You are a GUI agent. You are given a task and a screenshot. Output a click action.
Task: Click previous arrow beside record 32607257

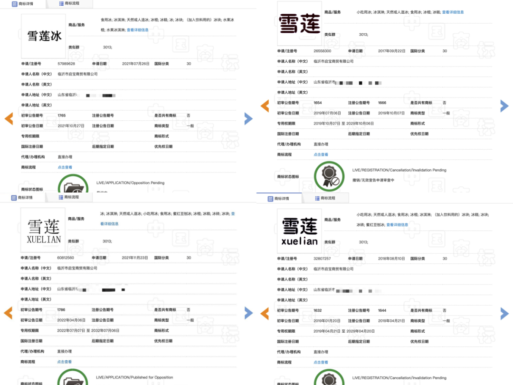pos(265,313)
